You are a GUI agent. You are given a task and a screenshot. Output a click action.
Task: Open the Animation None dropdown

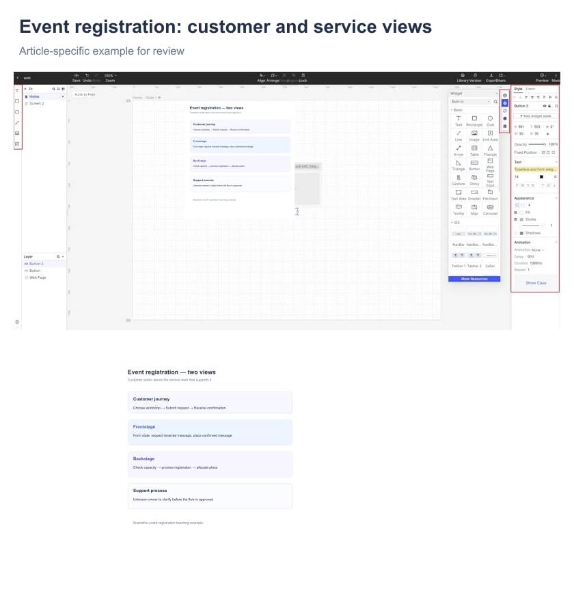click(x=538, y=250)
